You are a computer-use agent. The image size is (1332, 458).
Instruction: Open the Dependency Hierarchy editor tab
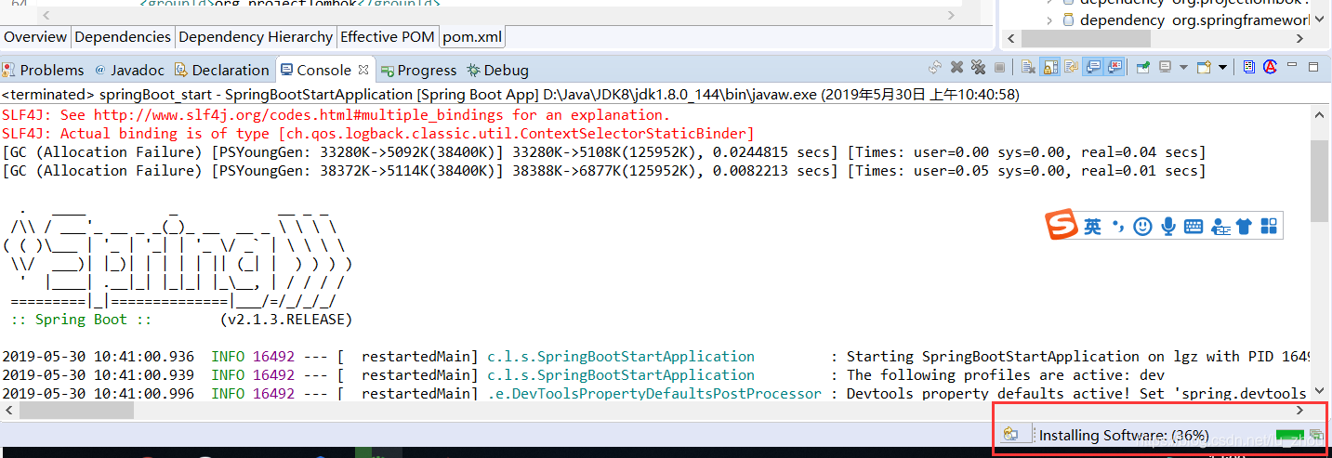256,37
